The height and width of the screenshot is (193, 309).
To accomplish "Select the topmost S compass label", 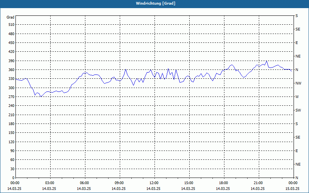I will (x=297, y=16).
